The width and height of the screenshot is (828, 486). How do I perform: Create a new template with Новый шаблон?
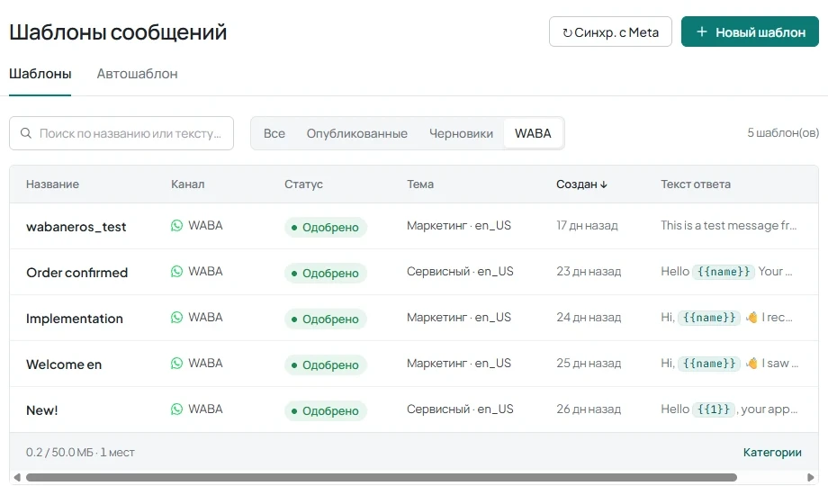pos(750,31)
